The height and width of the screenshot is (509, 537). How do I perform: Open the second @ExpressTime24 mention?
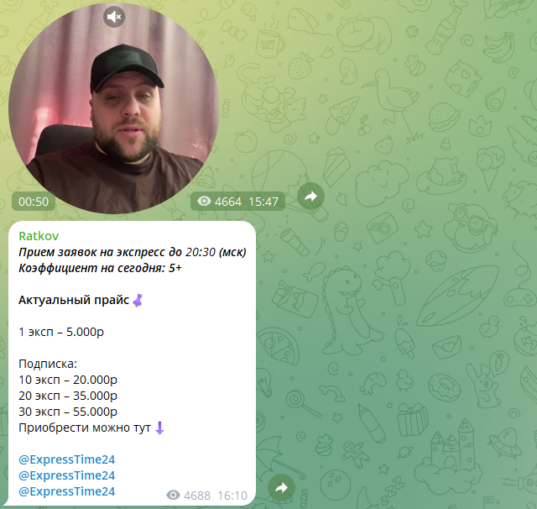click(x=67, y=475)
